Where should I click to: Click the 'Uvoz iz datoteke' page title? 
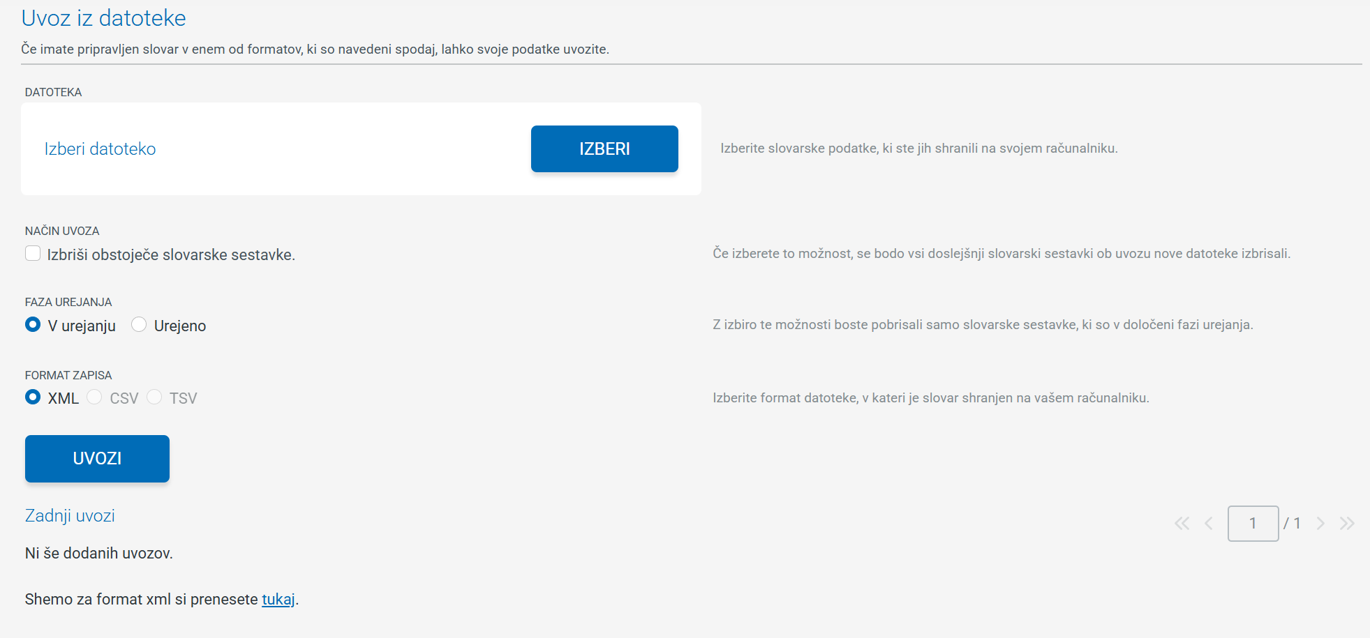(103, 18)
